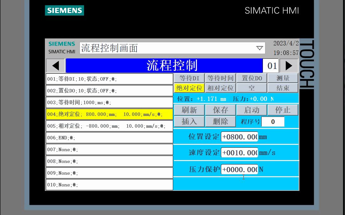
Task: Select the 测量 (measure) command type
Action: [283, 78]
